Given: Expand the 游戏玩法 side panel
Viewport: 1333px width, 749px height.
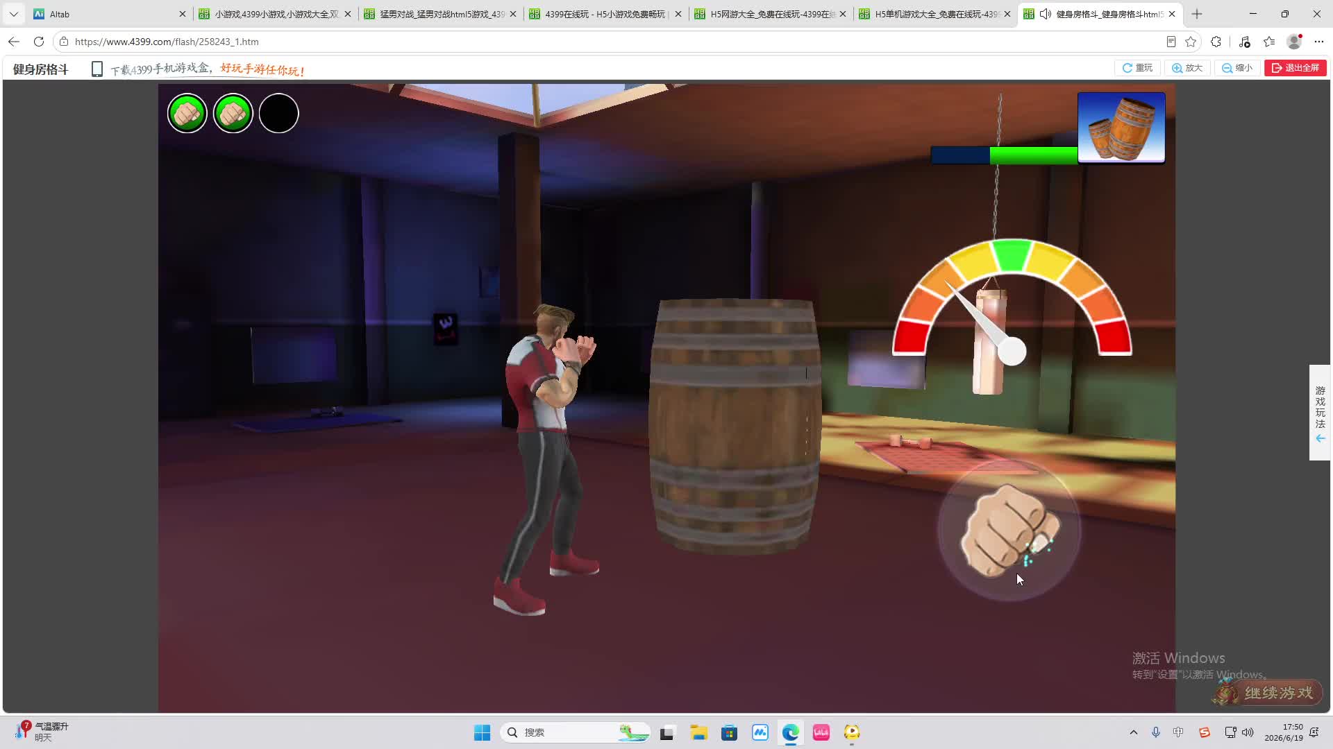Looking at the screenshot, I should point(1320,413).
